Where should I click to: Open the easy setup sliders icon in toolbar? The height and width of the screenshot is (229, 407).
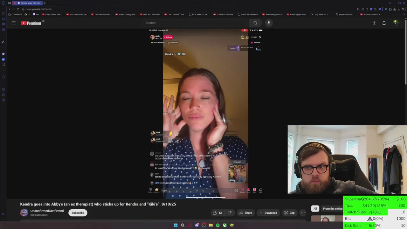click(x=403, y=9)
